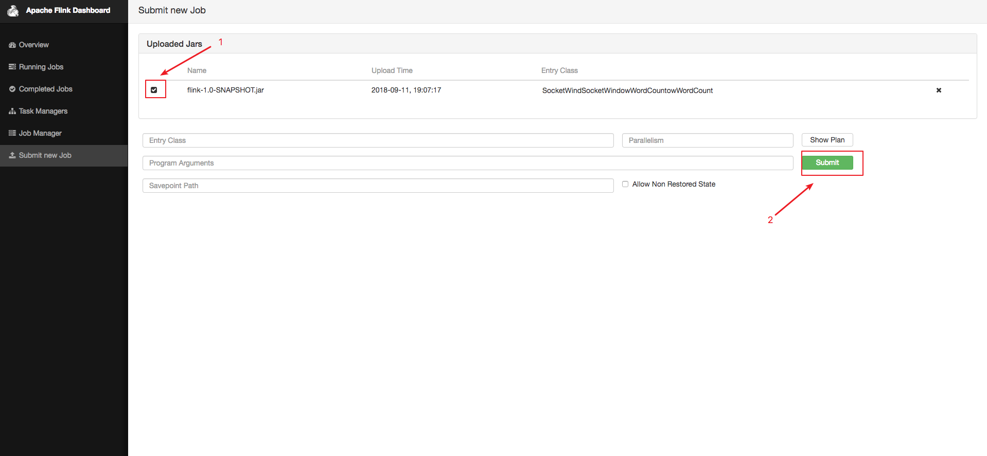Select the flink-1.0-SNAPSHOT.jar file name
987x456 pixels.
225,90
